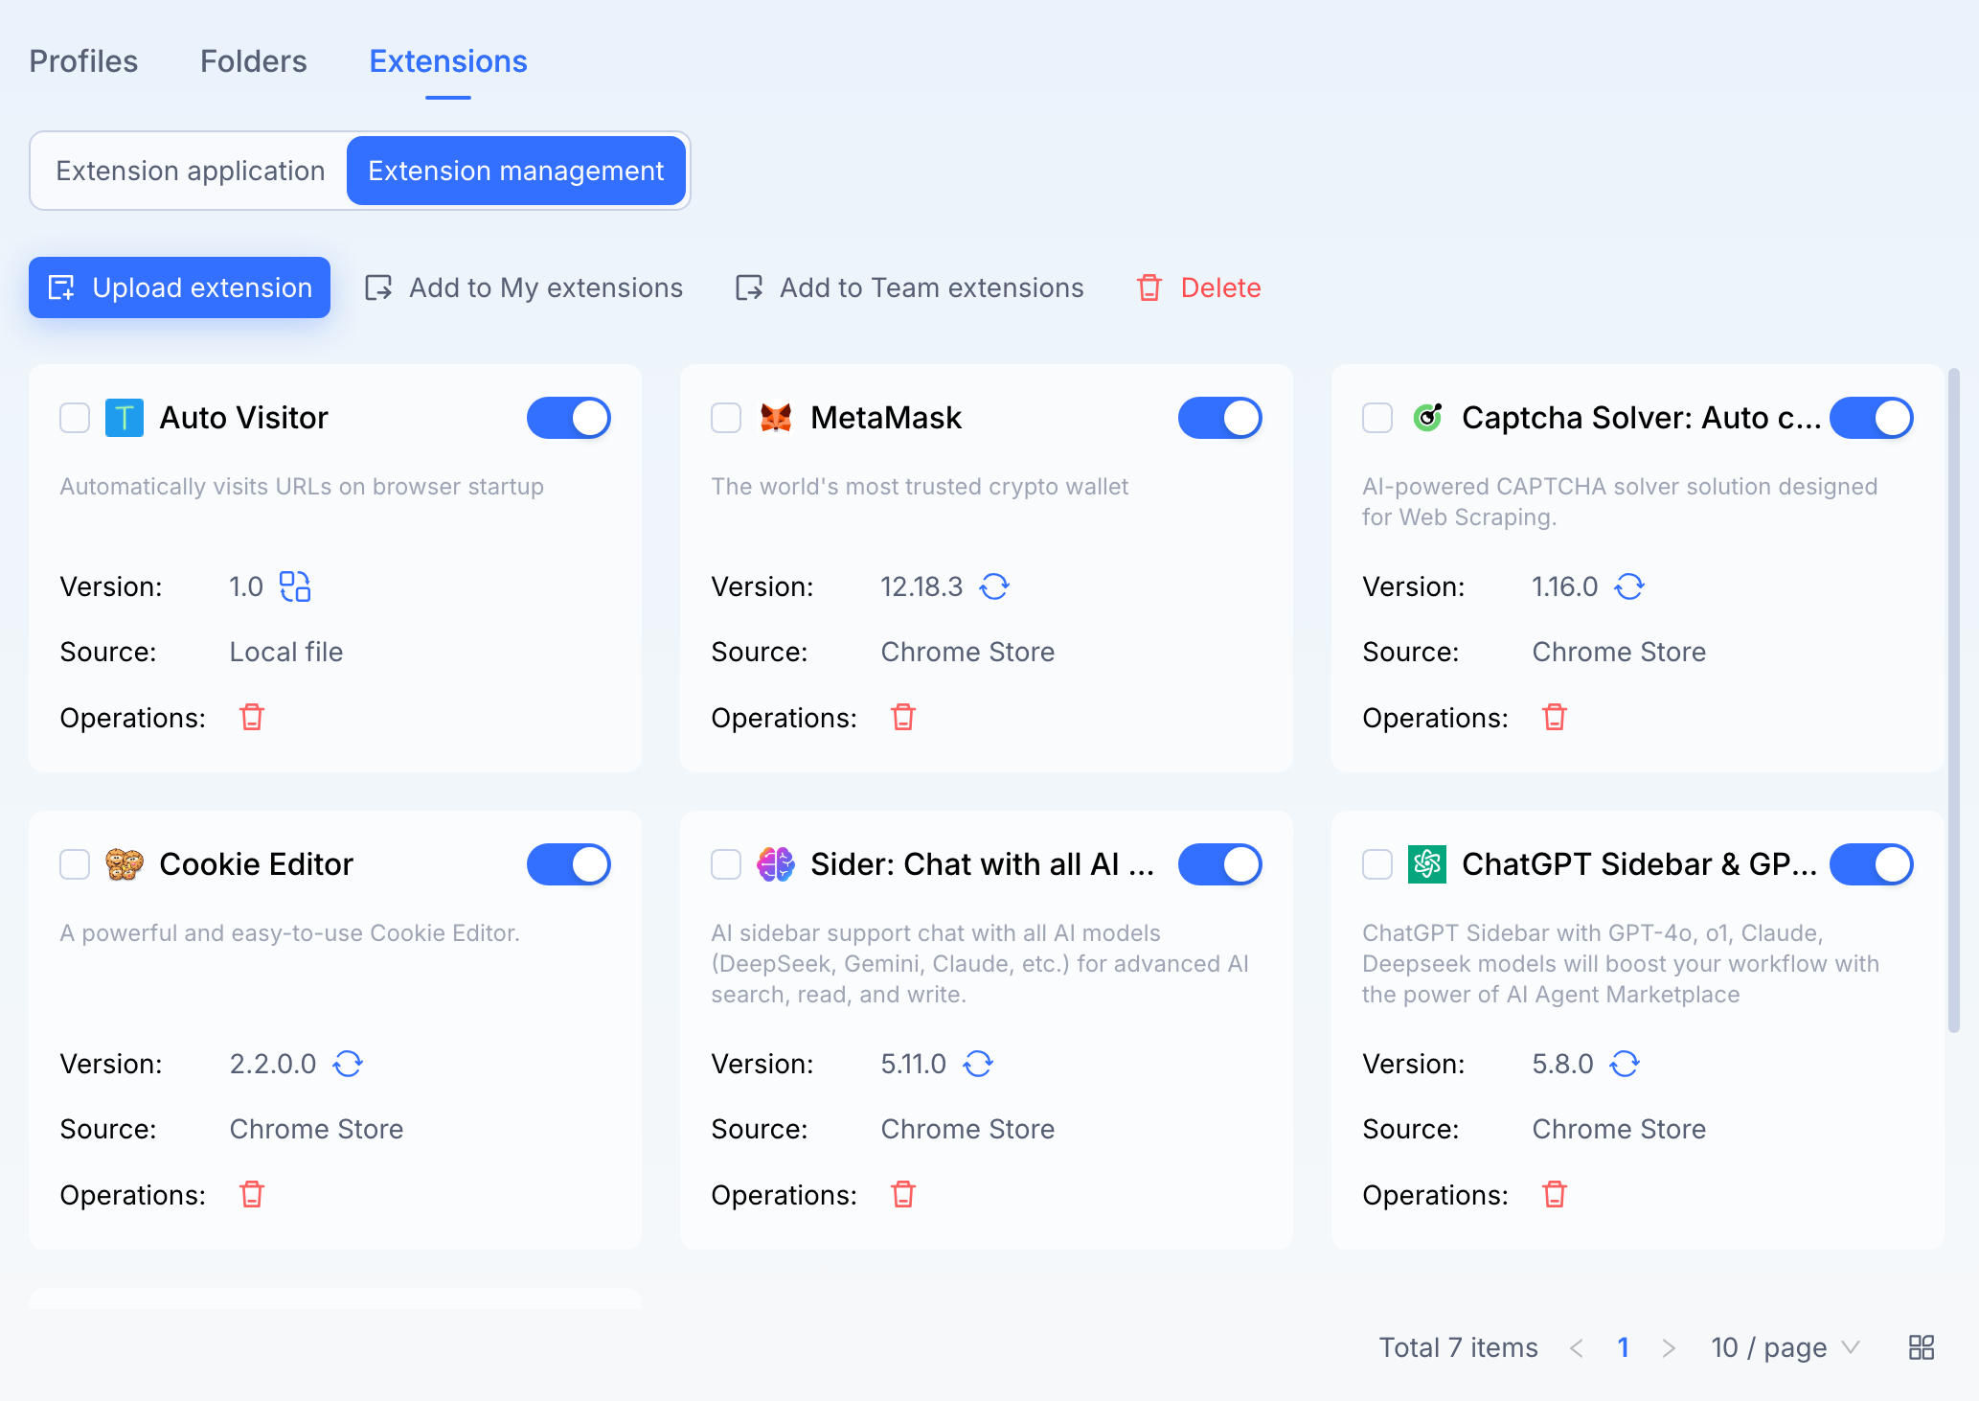This screenshot has width=1979, height=1401.
Task: Click Add to My extensions
Action: tap(524, 287)
